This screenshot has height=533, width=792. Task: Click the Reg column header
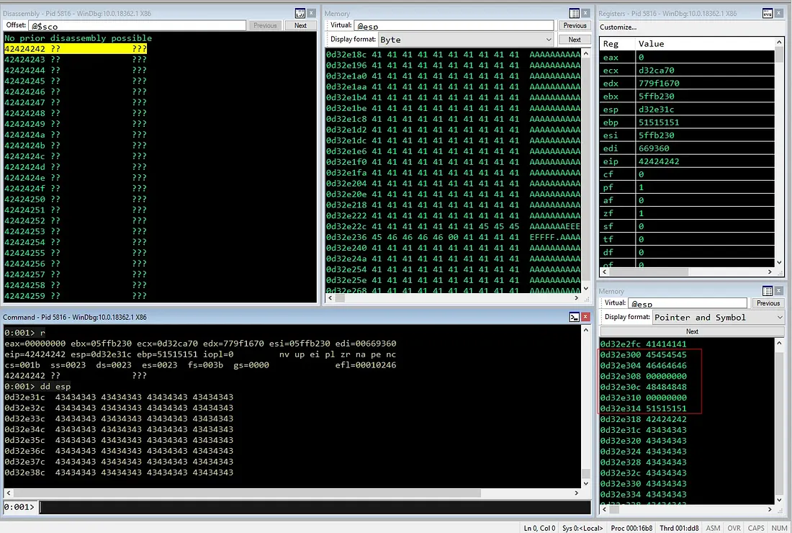pyautogui.click(x=617, y=44)
